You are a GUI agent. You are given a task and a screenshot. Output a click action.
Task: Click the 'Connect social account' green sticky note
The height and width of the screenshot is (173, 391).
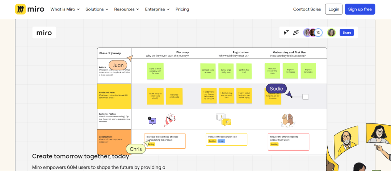pos(208,71)
